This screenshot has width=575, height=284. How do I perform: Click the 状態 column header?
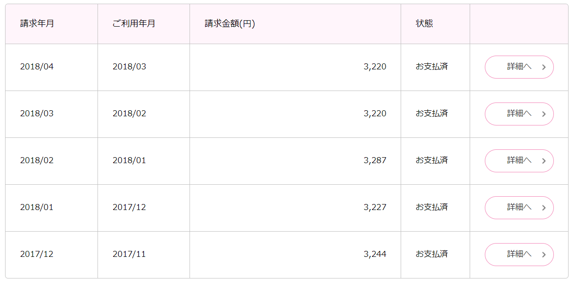(x=424, y=23)
